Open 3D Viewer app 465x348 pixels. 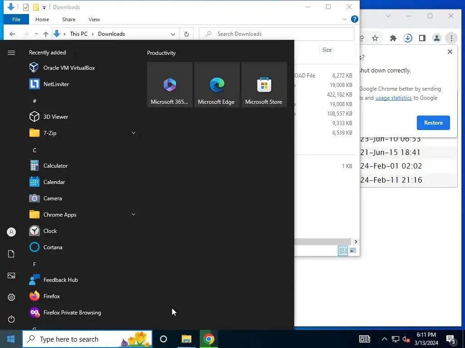tap(83, 116)
